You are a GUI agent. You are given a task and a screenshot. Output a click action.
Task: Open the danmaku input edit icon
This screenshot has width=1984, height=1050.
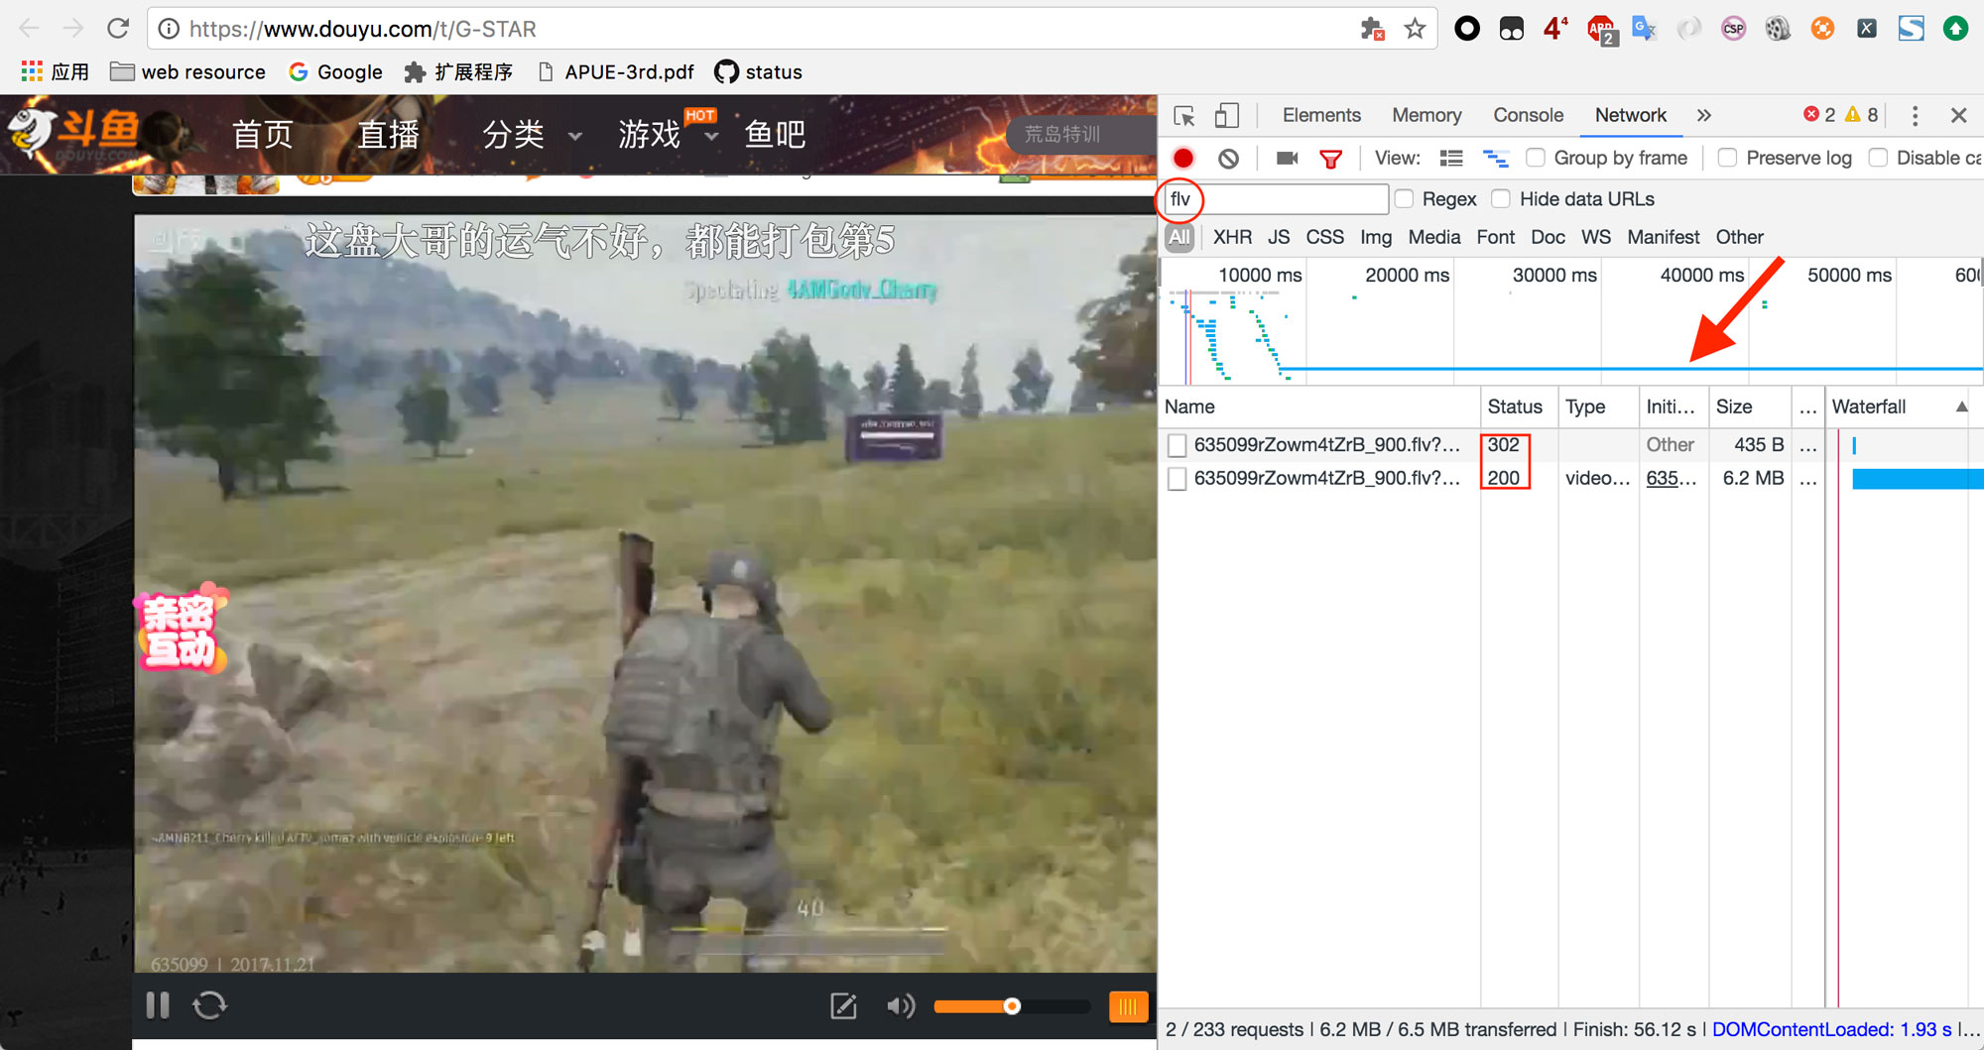(843, 1006)
